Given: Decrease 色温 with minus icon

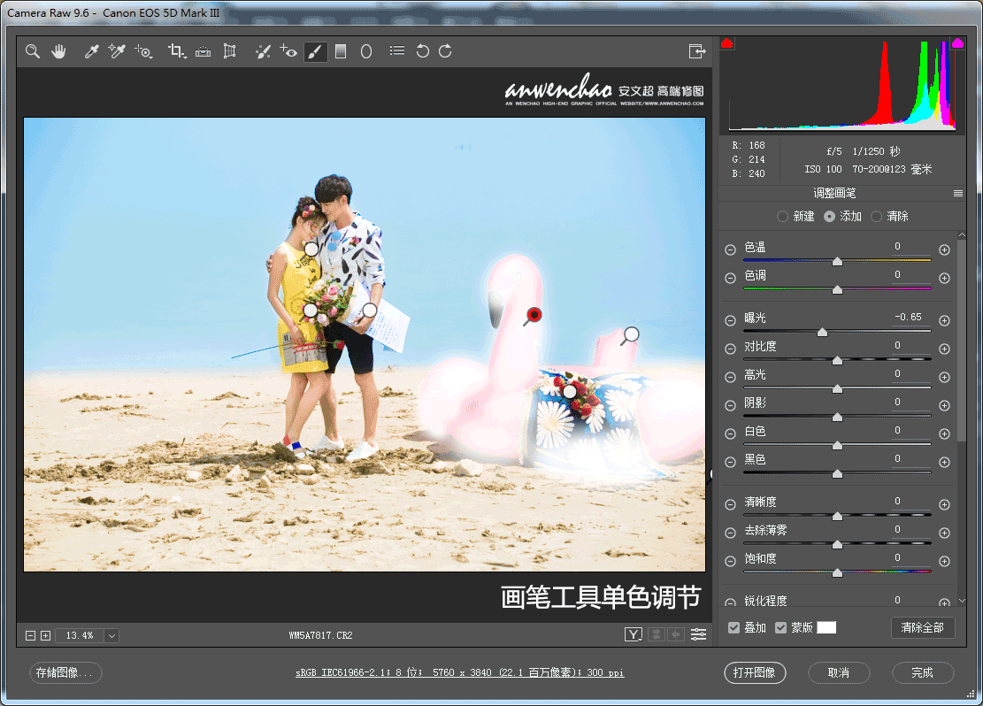Looking at the screenshot, I should [730, 249].
